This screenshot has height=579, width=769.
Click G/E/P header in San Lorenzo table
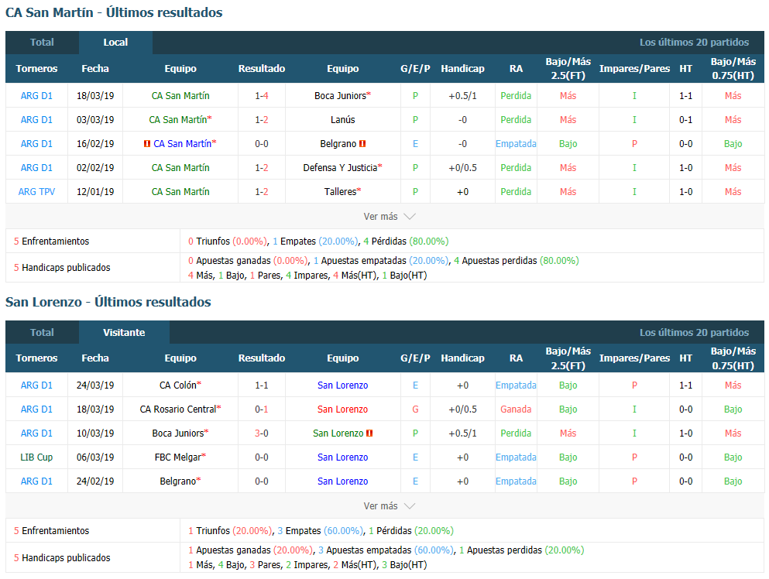415,358
